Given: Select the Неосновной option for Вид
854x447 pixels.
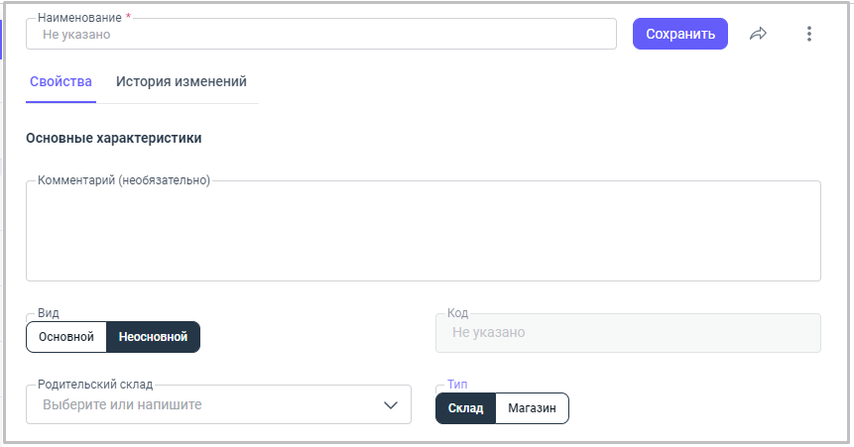Looking at the screenshot, I should 153,337.
